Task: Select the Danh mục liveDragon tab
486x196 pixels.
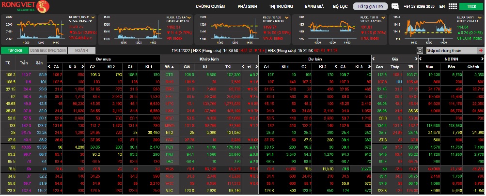Action: (x=47, y=50)
